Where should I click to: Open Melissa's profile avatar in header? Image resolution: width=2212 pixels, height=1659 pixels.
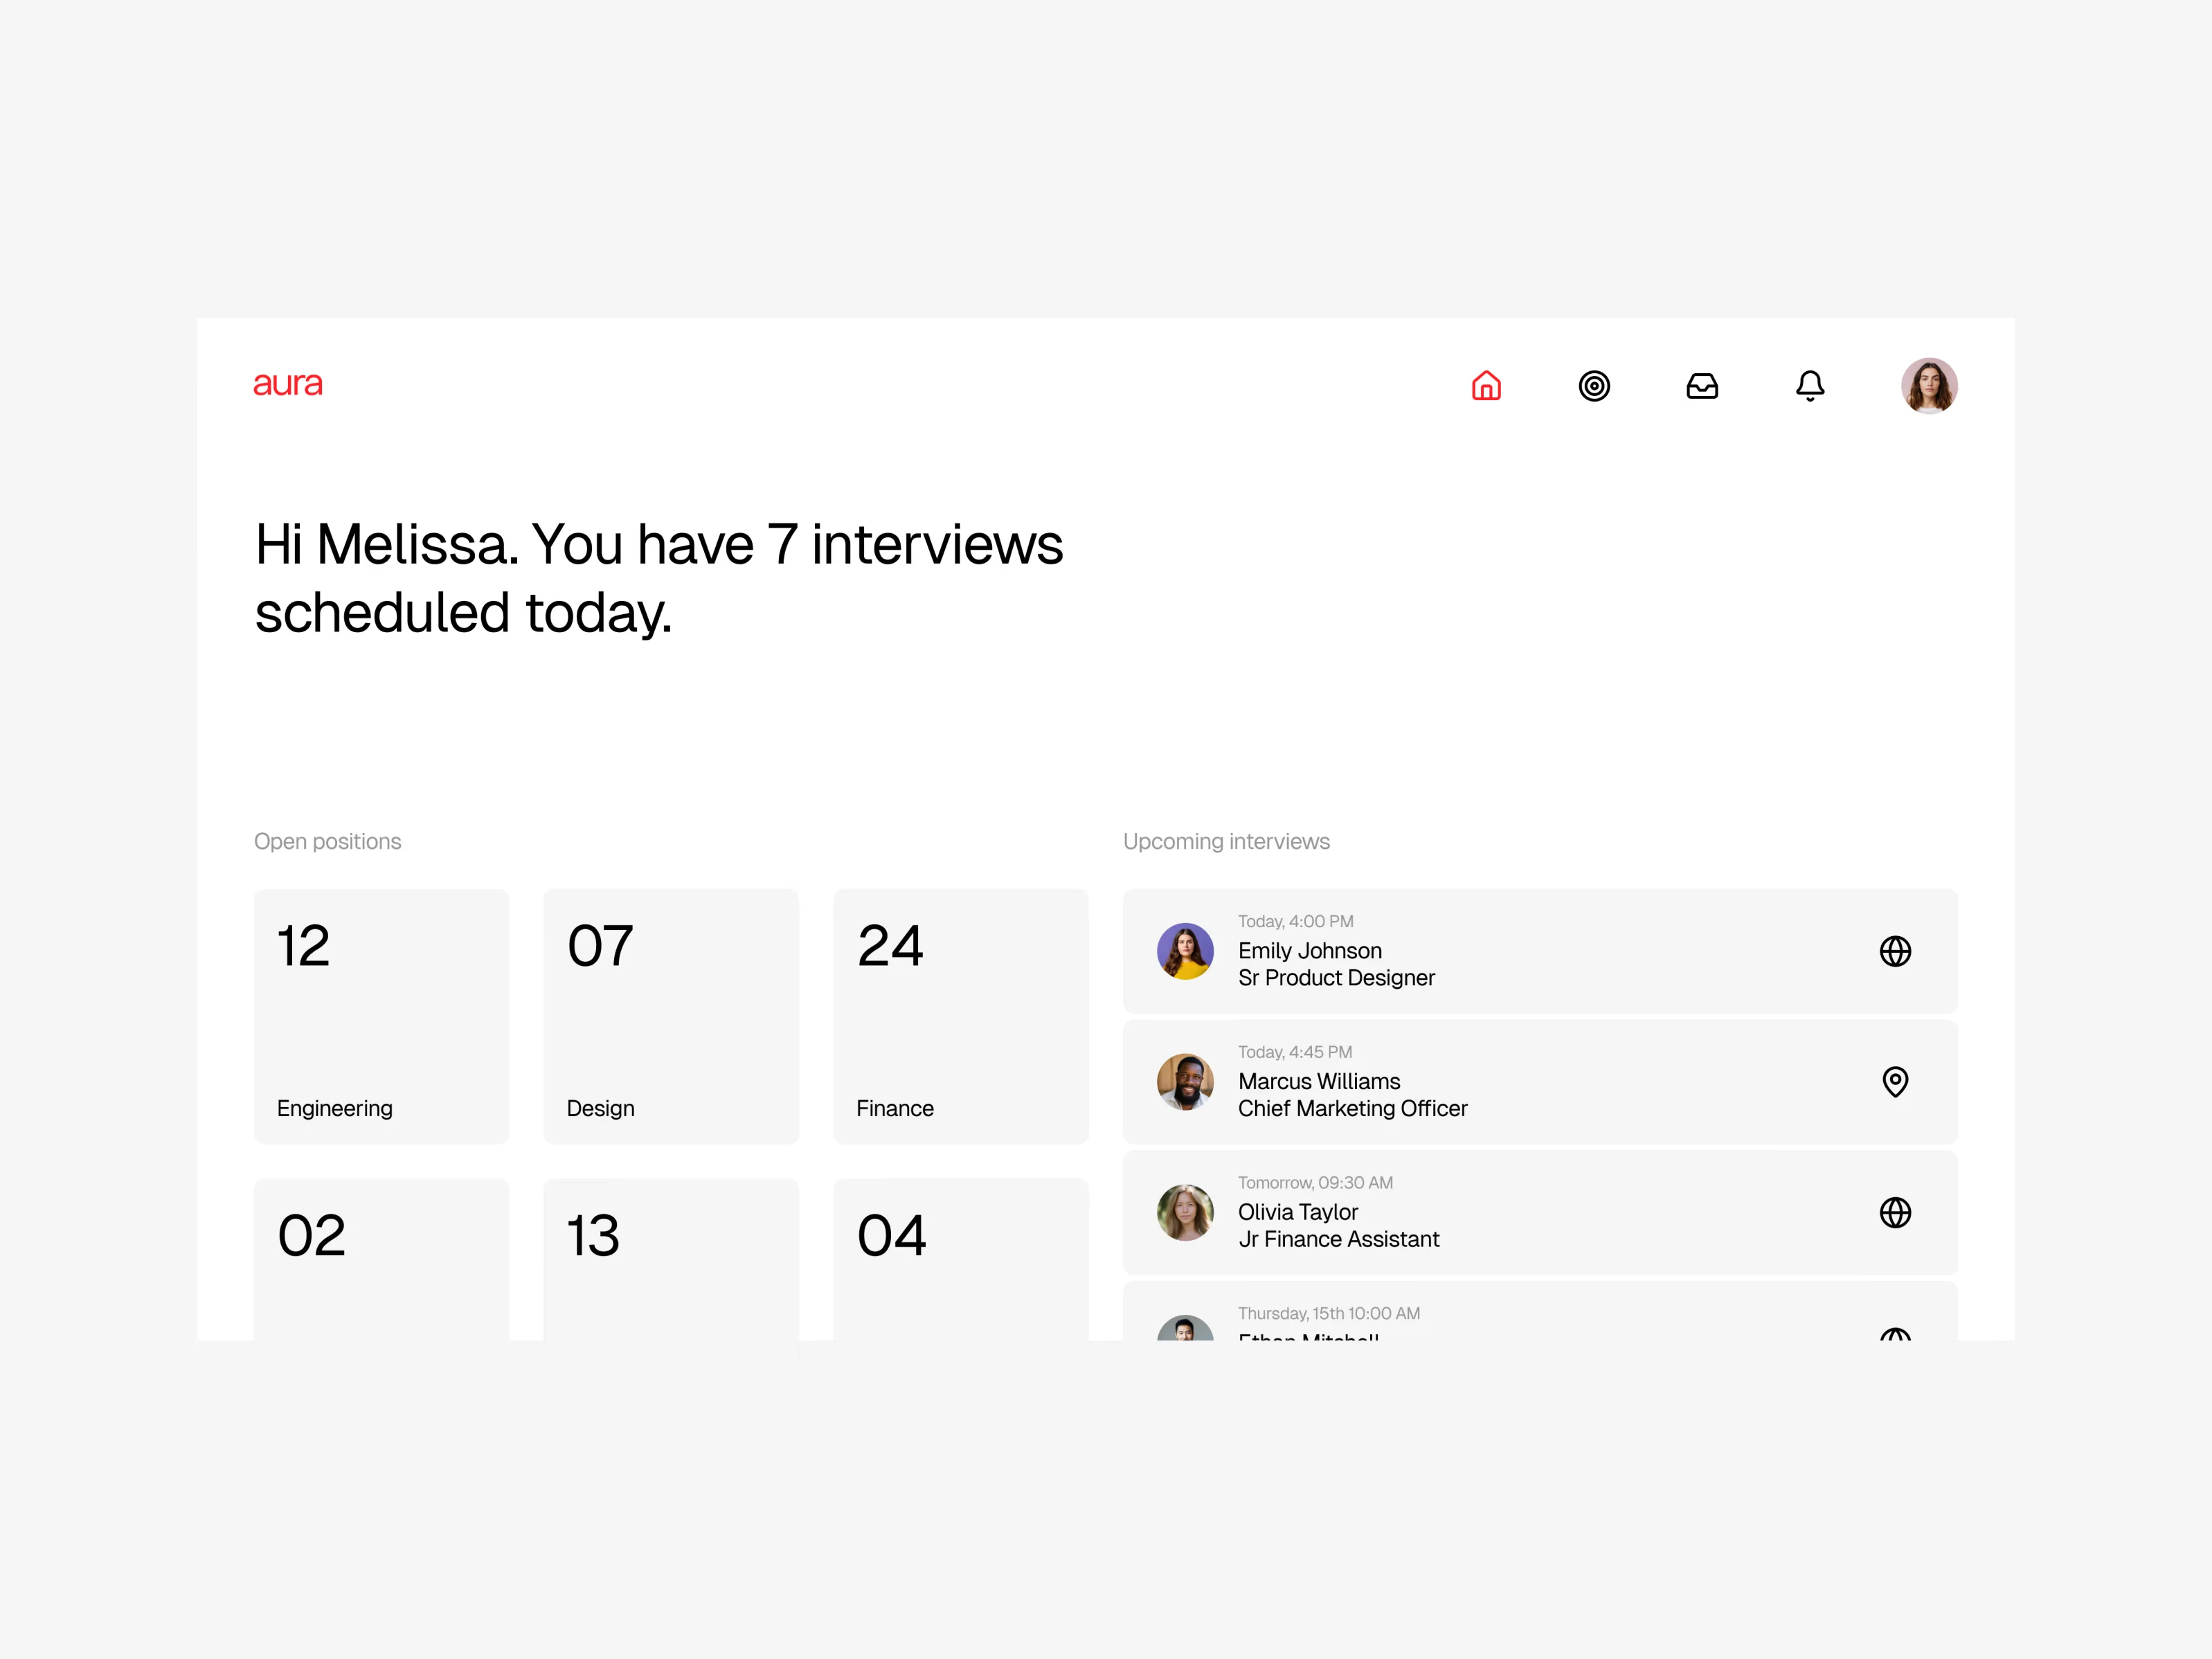click(x=1929, y=386)
